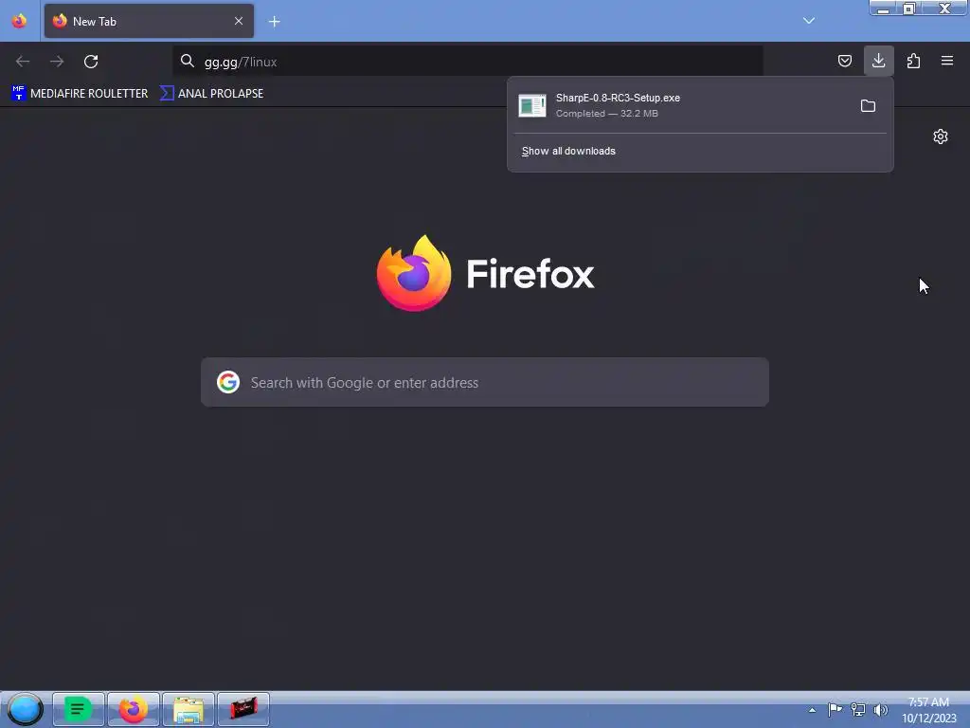The height and width of the screenshot is (728, 970).
Task: Reload the current page
Action: coord(91,62)
